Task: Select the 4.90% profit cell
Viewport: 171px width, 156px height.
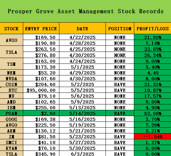Action: tap(153, 107)
